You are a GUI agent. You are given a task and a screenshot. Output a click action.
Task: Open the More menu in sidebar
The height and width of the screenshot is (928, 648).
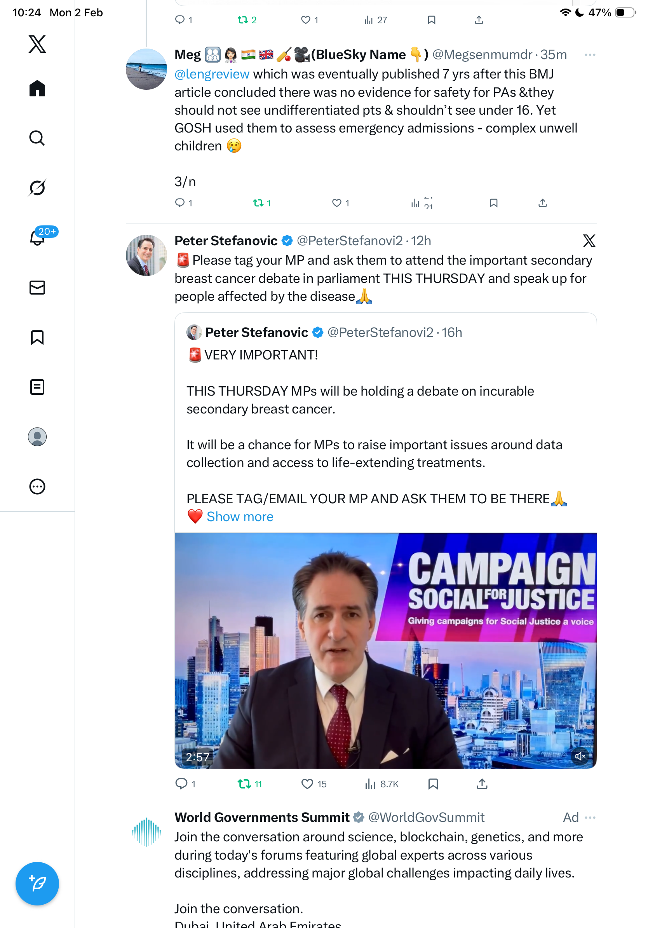coord(37,487)
